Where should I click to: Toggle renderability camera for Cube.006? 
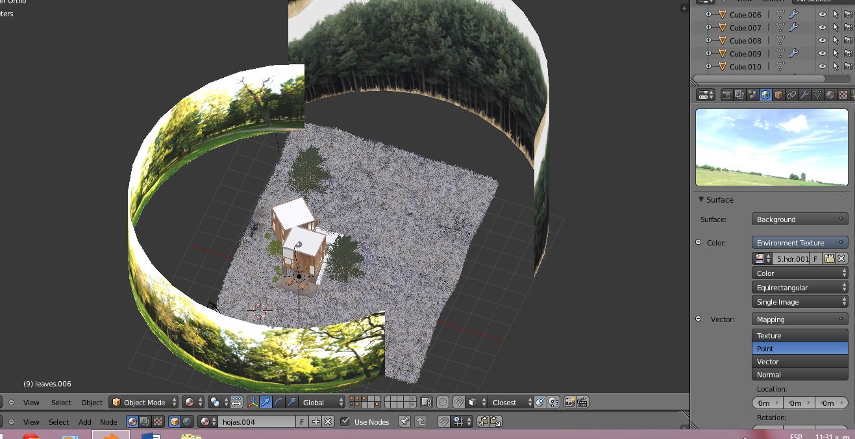848,14
